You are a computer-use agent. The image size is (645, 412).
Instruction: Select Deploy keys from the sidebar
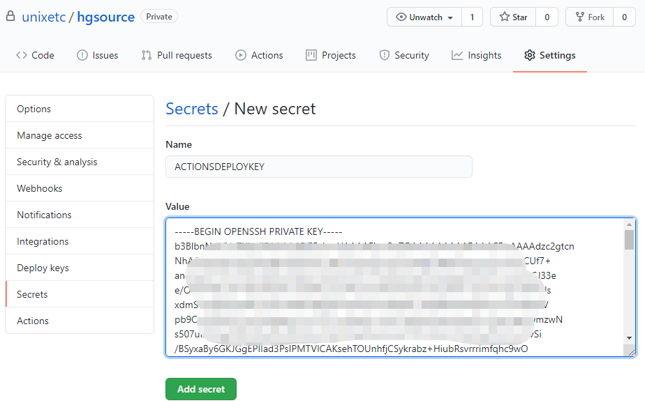tap(43, 268)
